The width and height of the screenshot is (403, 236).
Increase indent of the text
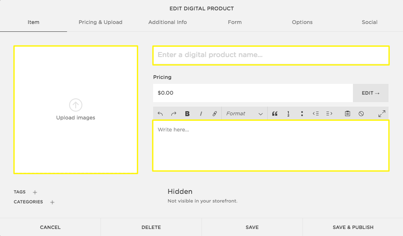click(329, 114)
